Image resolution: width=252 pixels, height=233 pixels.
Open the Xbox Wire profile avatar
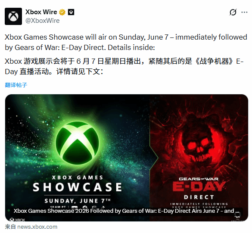(x=13, y=16)
